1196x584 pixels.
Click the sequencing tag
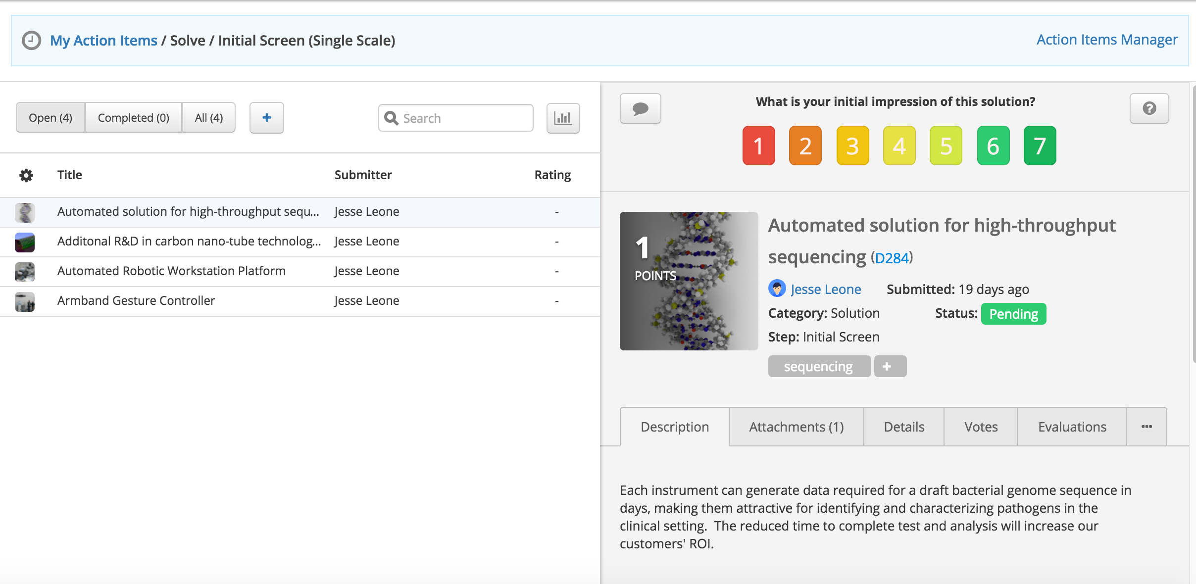tap(819, 366)
